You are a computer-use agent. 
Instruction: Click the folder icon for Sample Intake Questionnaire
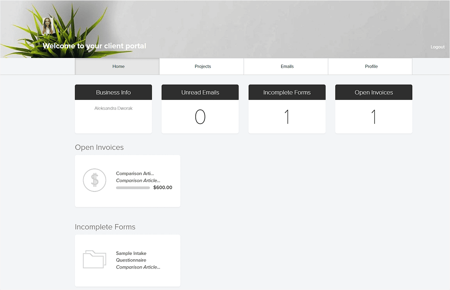(95, 259)
